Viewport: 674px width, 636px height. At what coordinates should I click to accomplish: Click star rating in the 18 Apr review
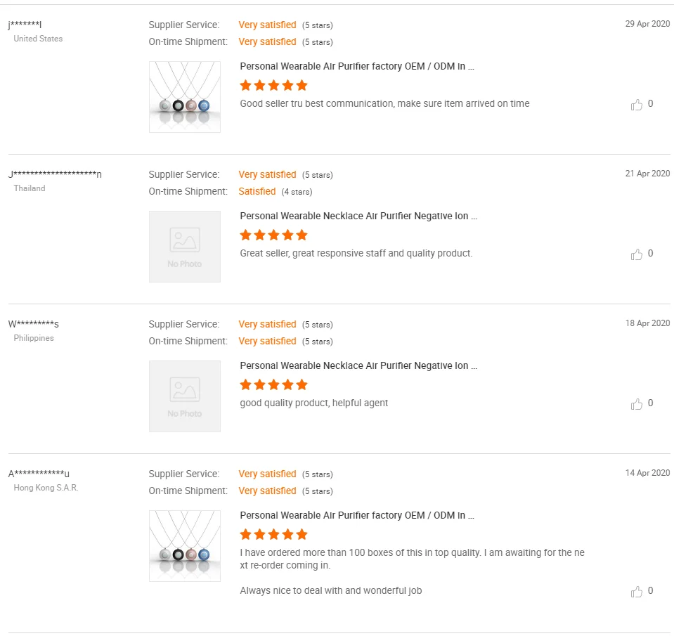pos(273,385)
